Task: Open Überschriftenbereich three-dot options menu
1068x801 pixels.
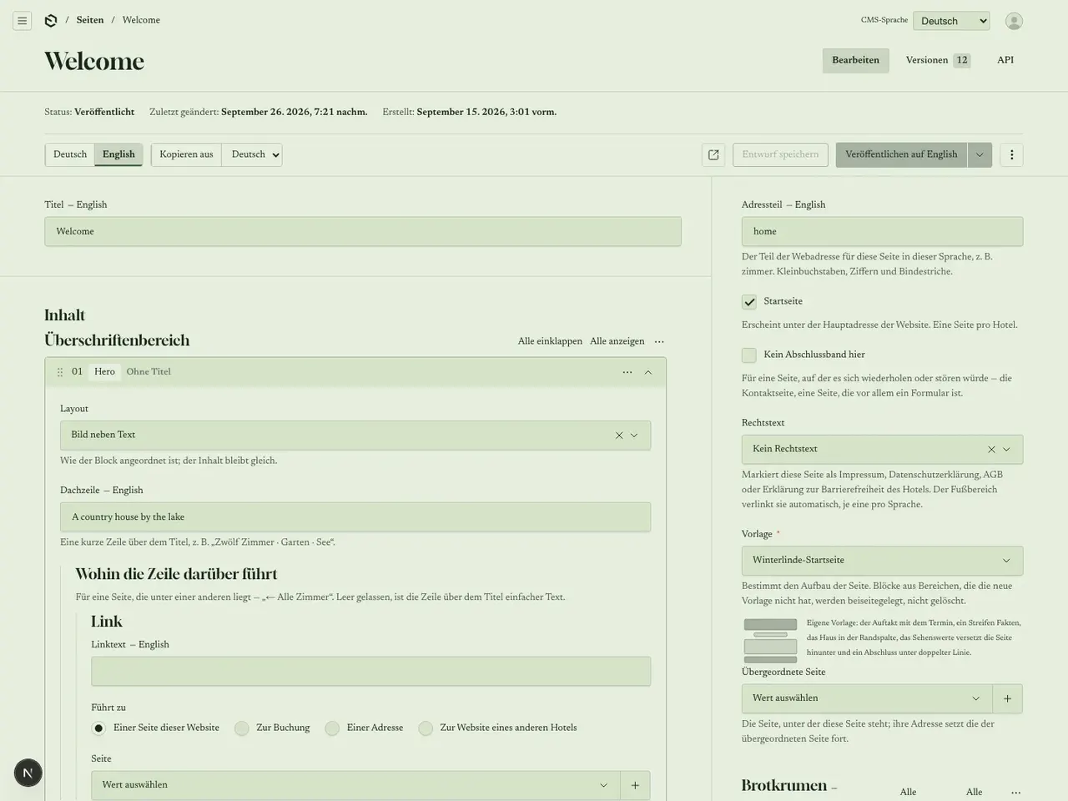Action: coord(659,341)
